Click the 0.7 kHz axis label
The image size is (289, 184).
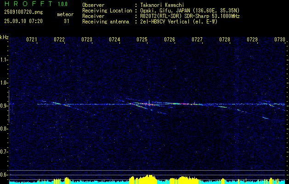4,152
